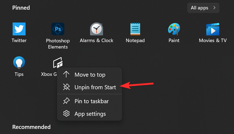Open the Twitter pinned app icon

(x=19, y=29)
